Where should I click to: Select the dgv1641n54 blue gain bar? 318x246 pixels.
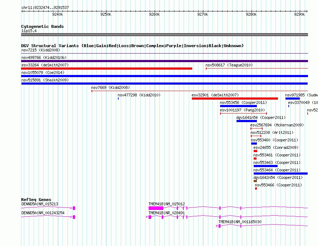(247, 121)
